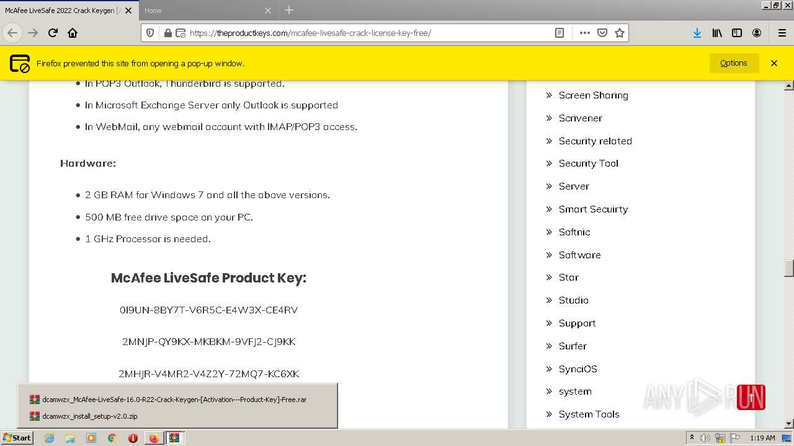Close the McAfee LiveSafe tab
The height and width of the screenshot is (446, 794).
pyautogui.click(x=128, y=11)
